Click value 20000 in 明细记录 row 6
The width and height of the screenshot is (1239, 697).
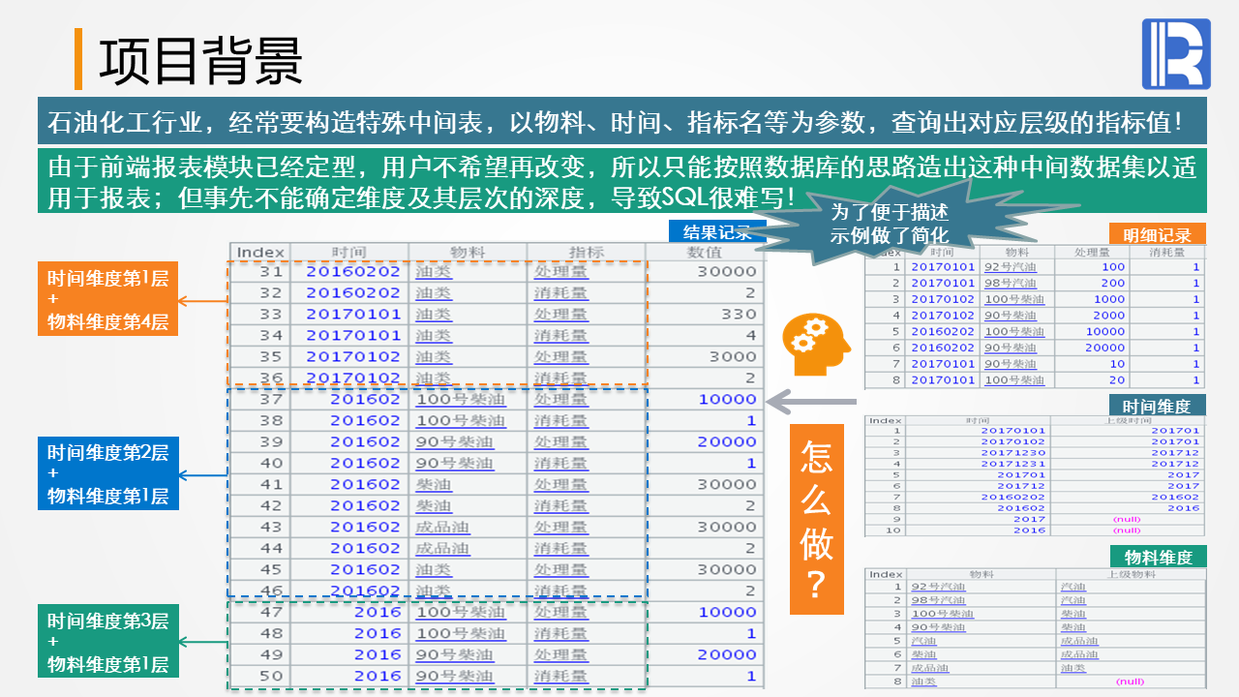(x=1105, y=348)
